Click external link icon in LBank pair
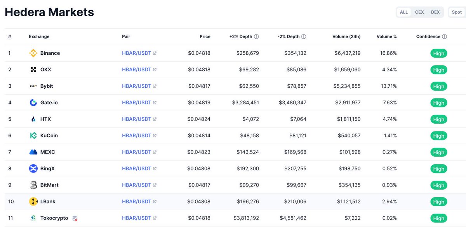Screen dimensions: 466x228 [x=155, y=202]
